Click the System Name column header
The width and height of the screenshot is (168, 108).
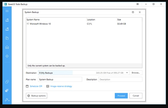coord(33,20)
